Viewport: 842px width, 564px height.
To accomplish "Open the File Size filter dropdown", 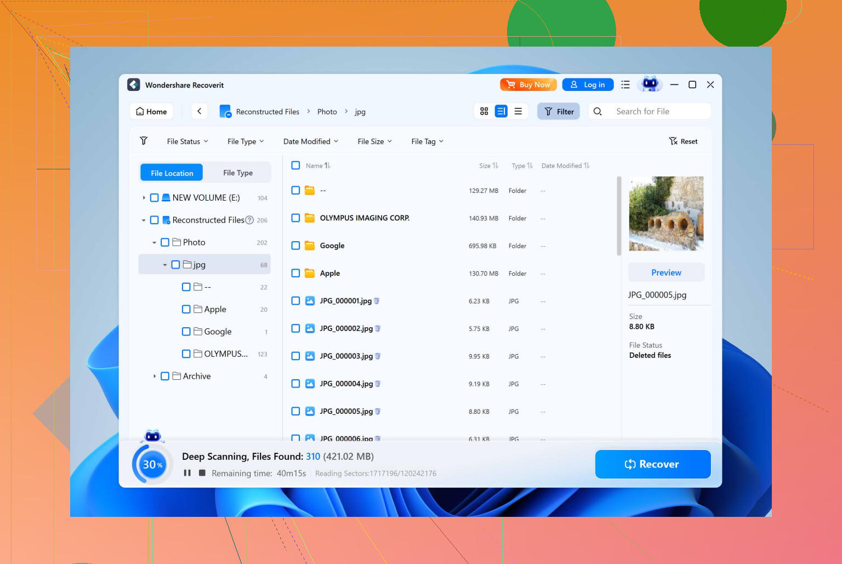I will click(x=374, y=141).
